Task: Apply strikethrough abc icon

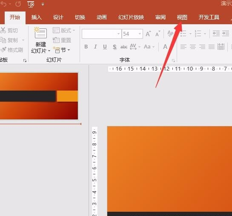Action: click(124, 47)
